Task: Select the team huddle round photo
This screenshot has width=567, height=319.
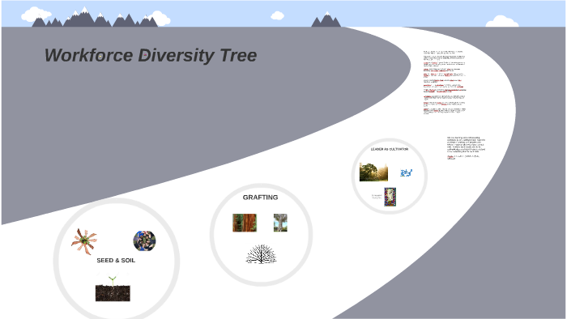Action: point(145,240)
